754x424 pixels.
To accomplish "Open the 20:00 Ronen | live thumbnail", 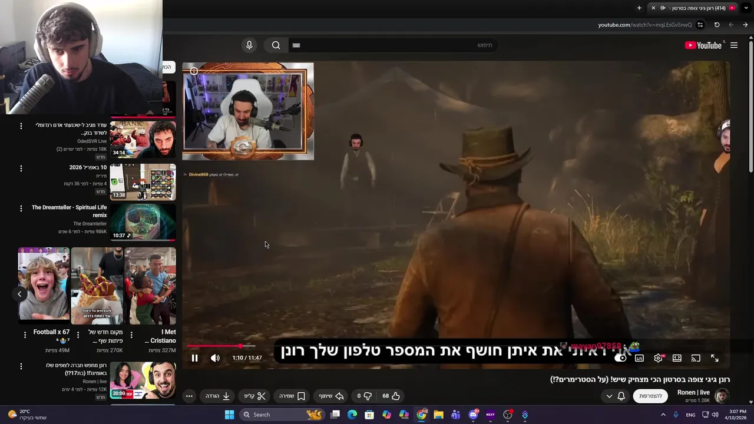I will [143, 380].
